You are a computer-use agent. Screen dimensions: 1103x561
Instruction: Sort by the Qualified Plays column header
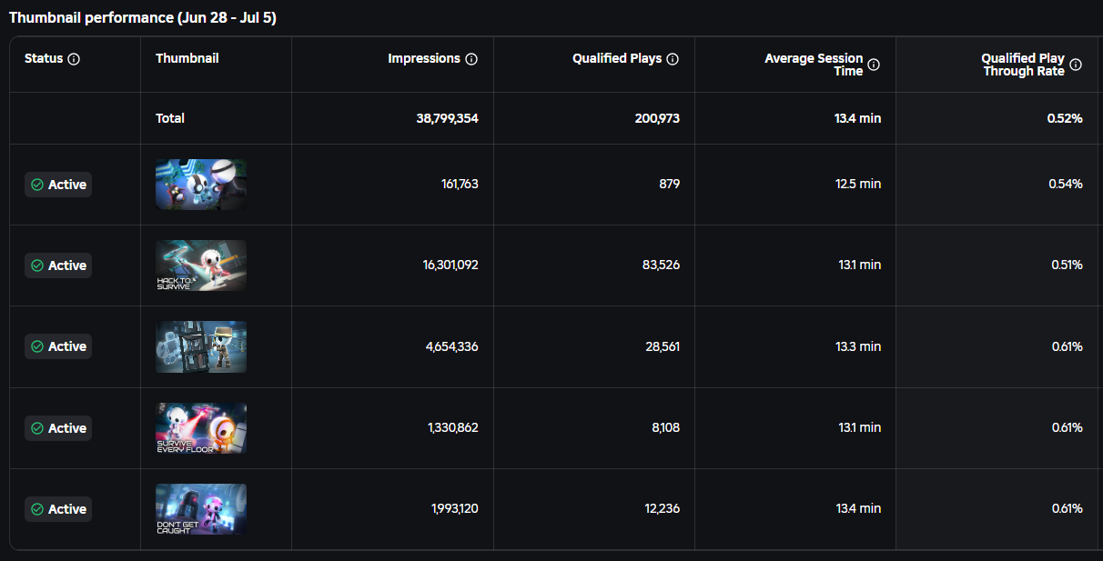(x=617, y=58)
